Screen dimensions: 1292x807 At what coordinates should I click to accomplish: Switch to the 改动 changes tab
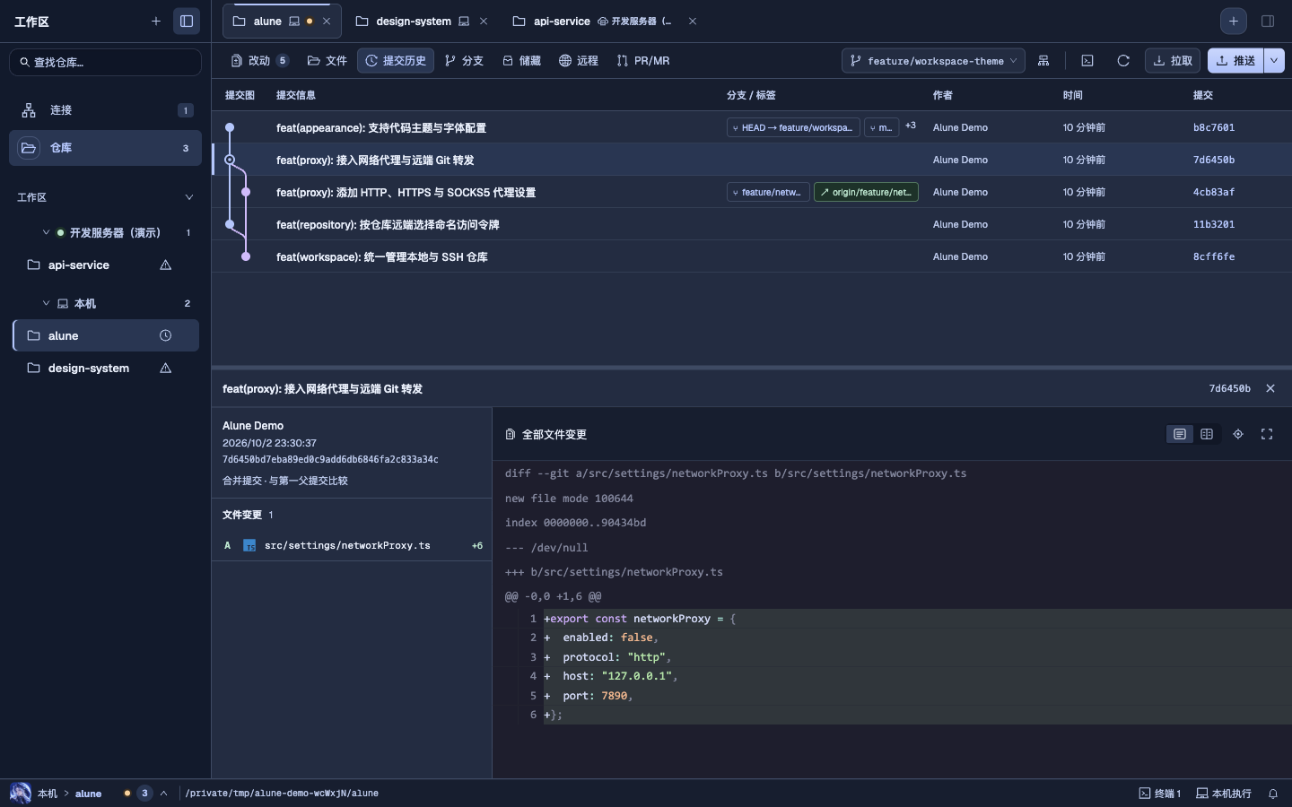[x=259, y=61]
